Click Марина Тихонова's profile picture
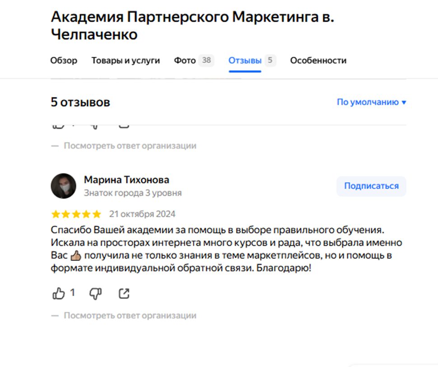 tap(64, 186)
